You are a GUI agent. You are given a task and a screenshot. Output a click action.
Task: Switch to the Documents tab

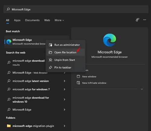tap(32, 20)
